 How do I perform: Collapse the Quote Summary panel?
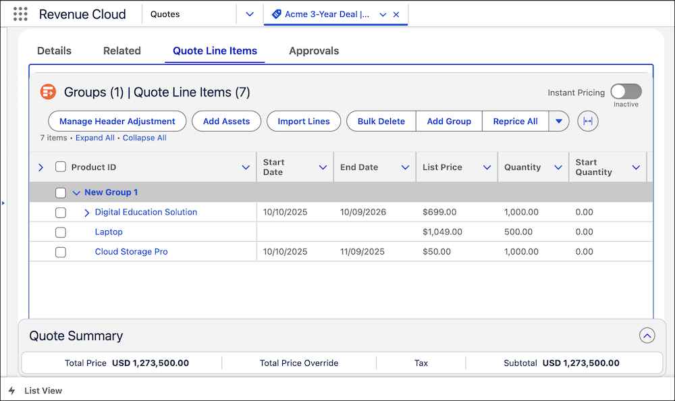647,336
